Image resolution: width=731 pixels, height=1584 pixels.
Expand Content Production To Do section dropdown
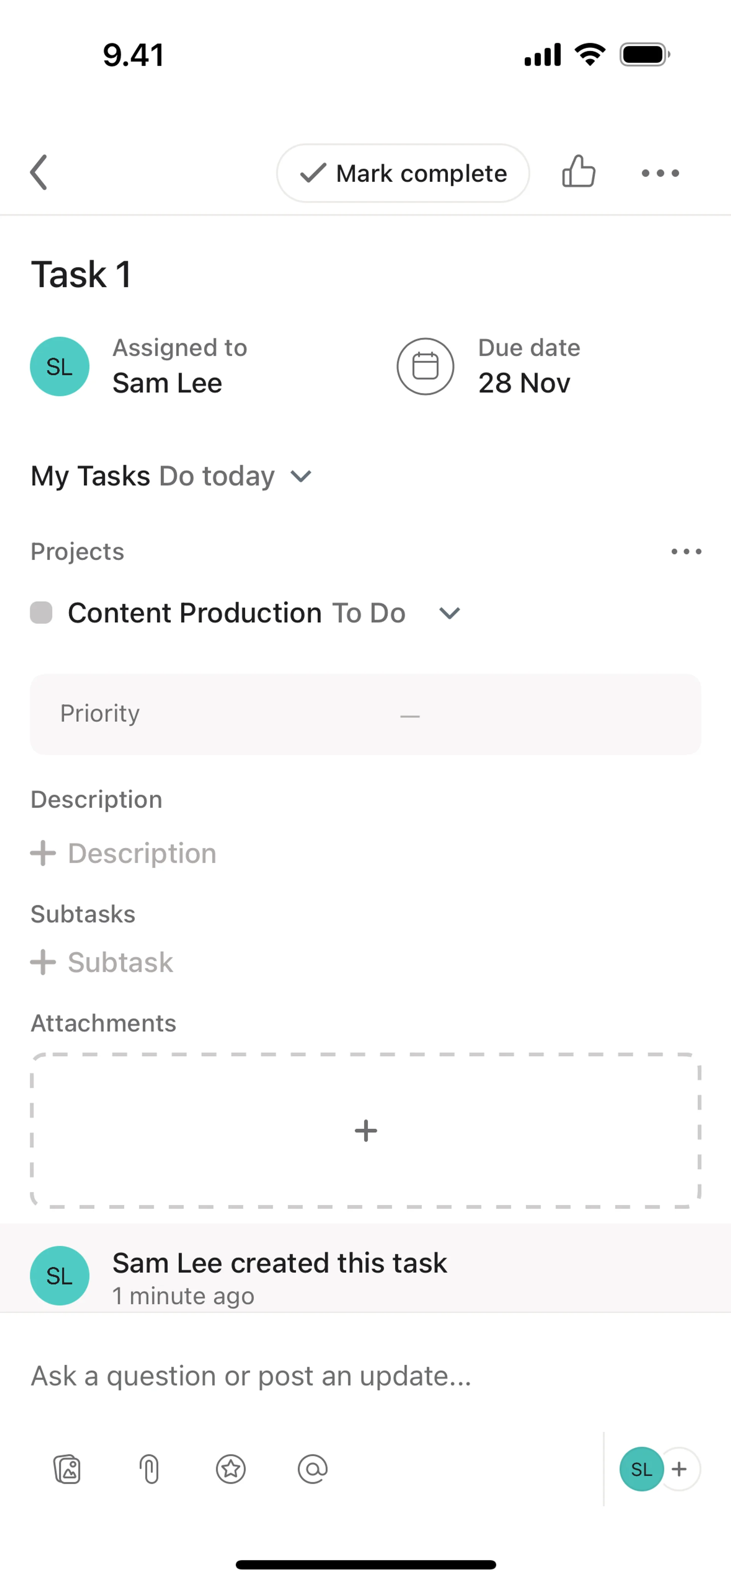[x=450, y=613]
